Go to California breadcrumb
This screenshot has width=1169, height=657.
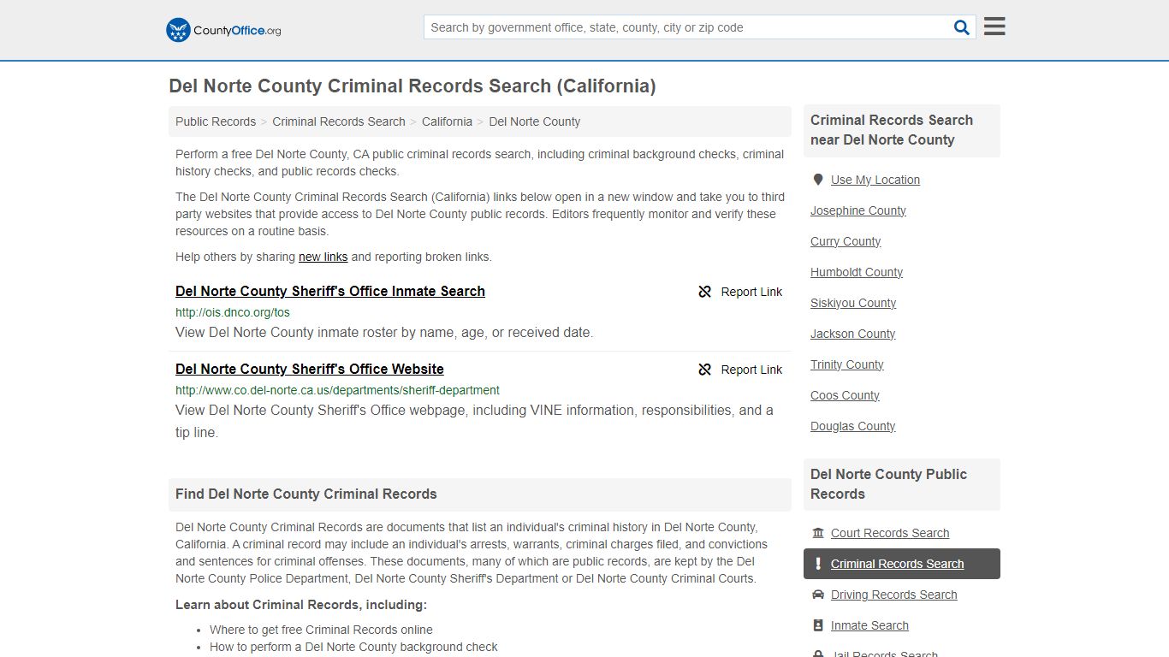pos(447,121)
